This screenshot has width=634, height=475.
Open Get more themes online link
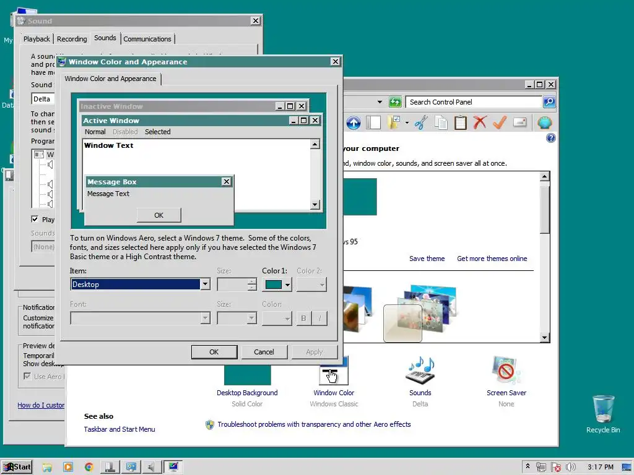tap(492, 259)
